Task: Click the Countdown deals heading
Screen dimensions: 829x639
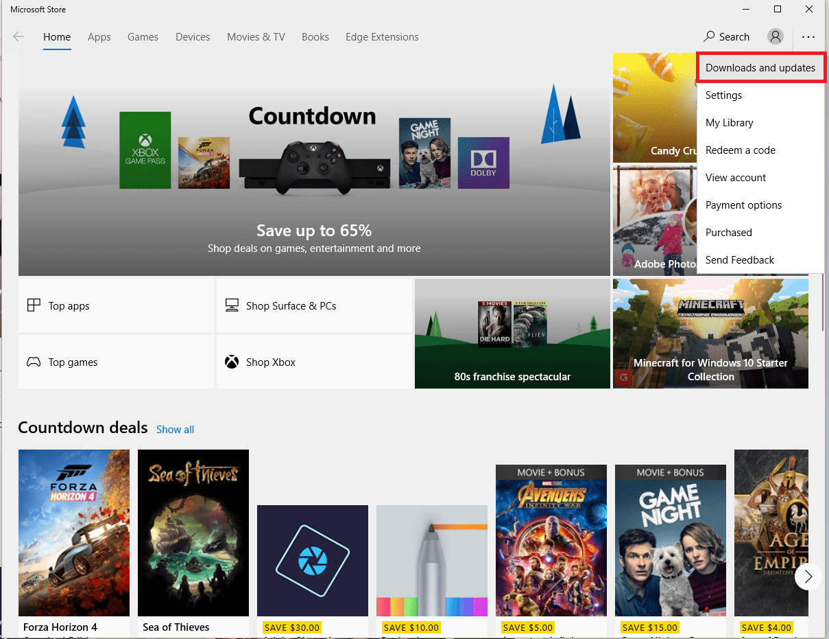Action: coord(83,428)
